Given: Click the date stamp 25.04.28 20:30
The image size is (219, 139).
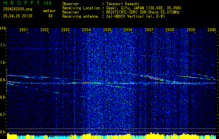Looking at the screenshot, I should [x=18, y=16].
